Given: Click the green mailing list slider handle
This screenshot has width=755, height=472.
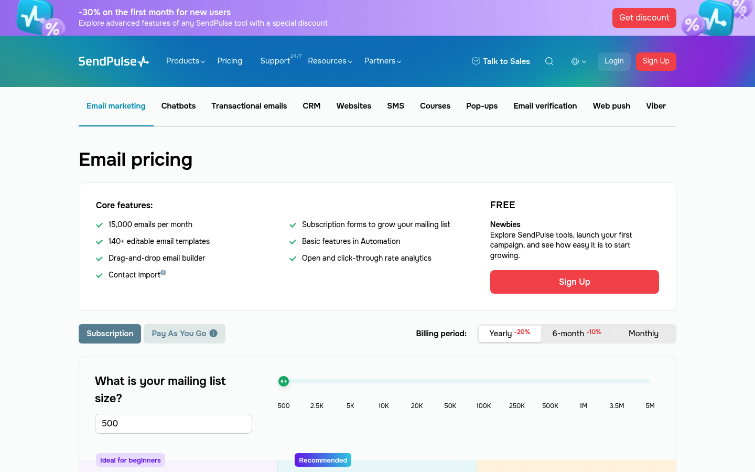Looking at the screenshot, I should point(284,381).
